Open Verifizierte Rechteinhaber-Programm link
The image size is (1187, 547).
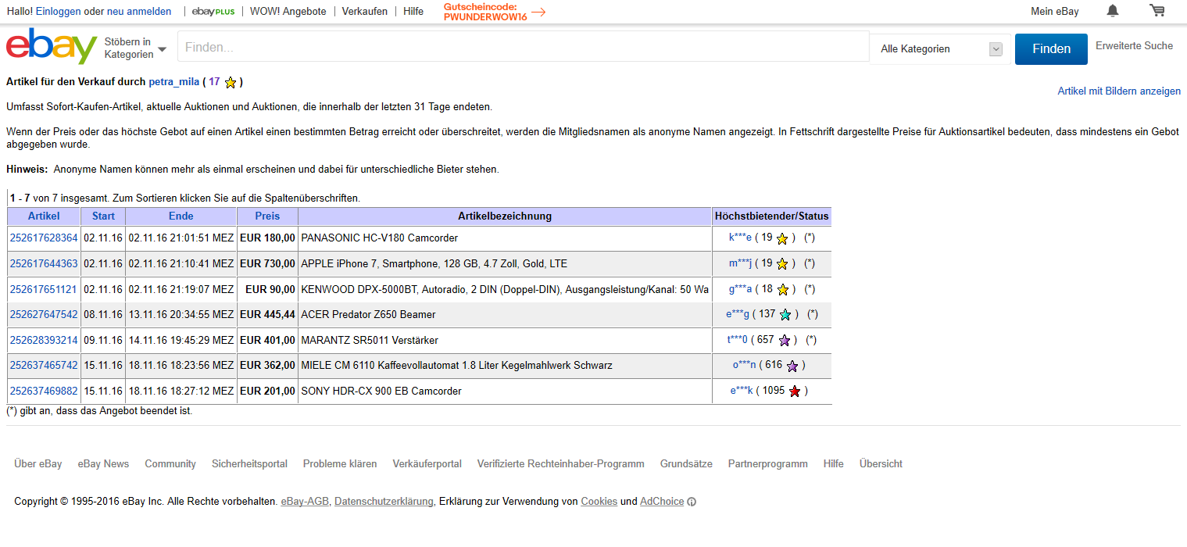[561, 463]
